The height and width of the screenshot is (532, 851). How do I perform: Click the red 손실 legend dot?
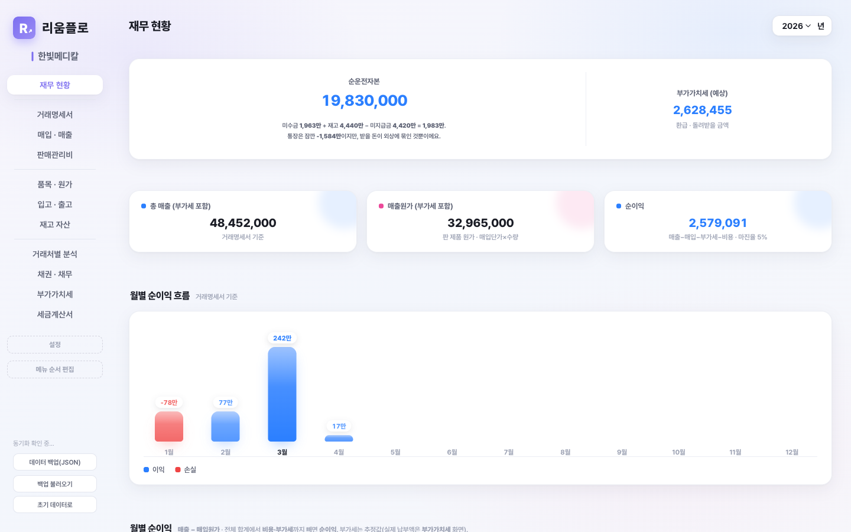pyautogui.click(x=178, y=469)
